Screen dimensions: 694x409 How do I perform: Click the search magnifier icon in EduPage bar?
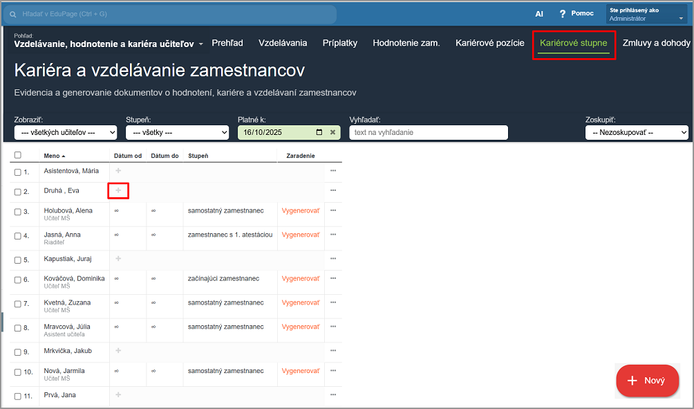(12, 14)
